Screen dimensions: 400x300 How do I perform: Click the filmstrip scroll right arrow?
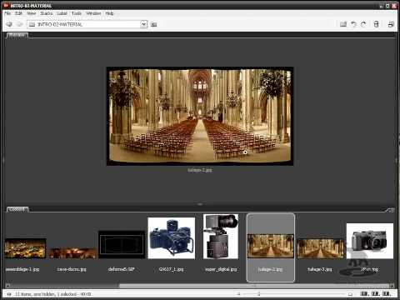coord(392,286)
